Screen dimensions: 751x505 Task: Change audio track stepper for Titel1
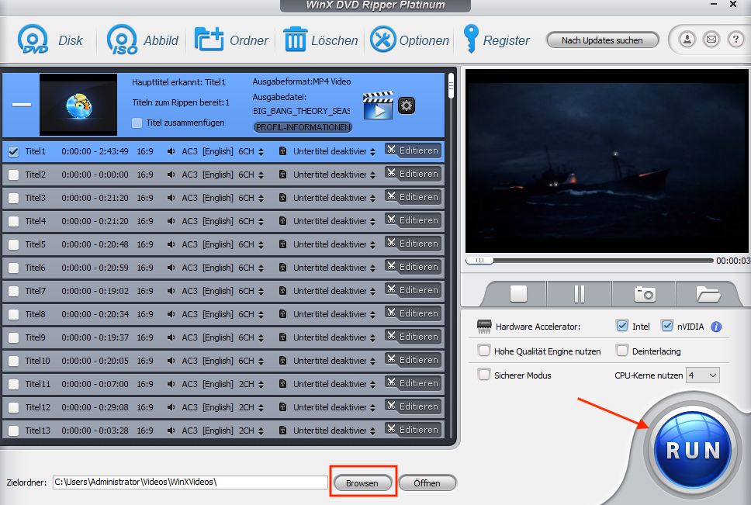(261, 152)
